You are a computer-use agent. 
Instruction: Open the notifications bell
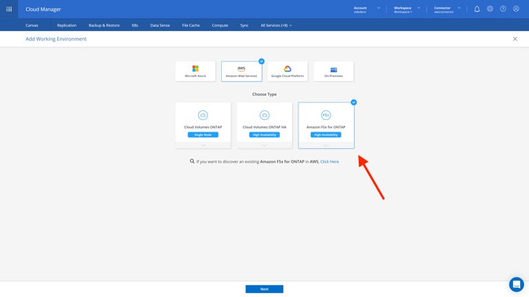[x=477, y=9]
